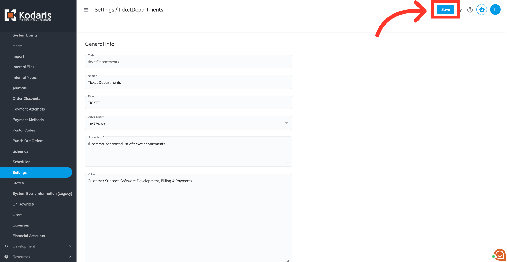This screenshot has height=262, width=507.
Task: Open Order Discounts in the sidebar
Action: (26, 98)
